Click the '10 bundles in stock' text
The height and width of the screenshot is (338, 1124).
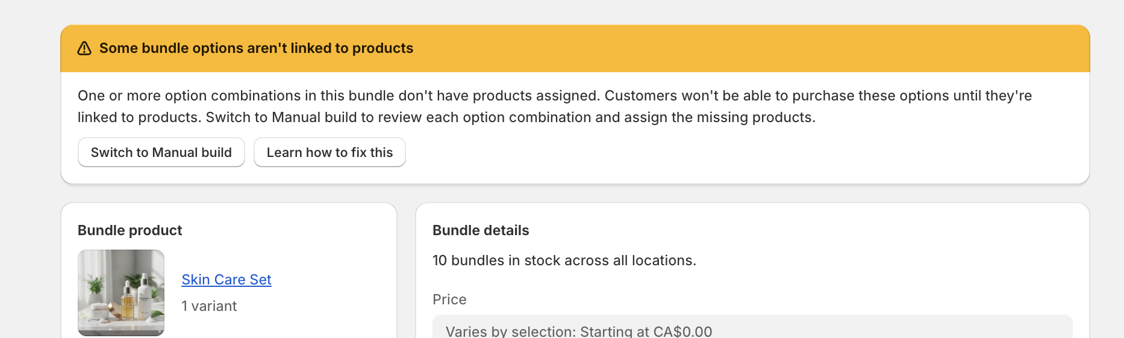(x=564, y=260)
